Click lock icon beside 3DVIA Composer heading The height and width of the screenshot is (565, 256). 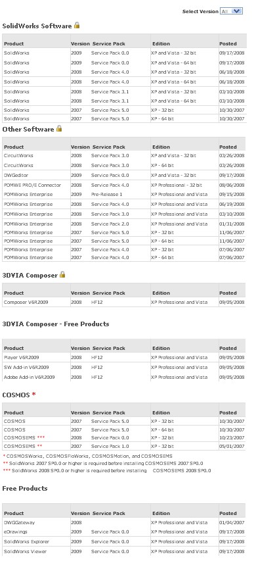[x=62, y=274]
